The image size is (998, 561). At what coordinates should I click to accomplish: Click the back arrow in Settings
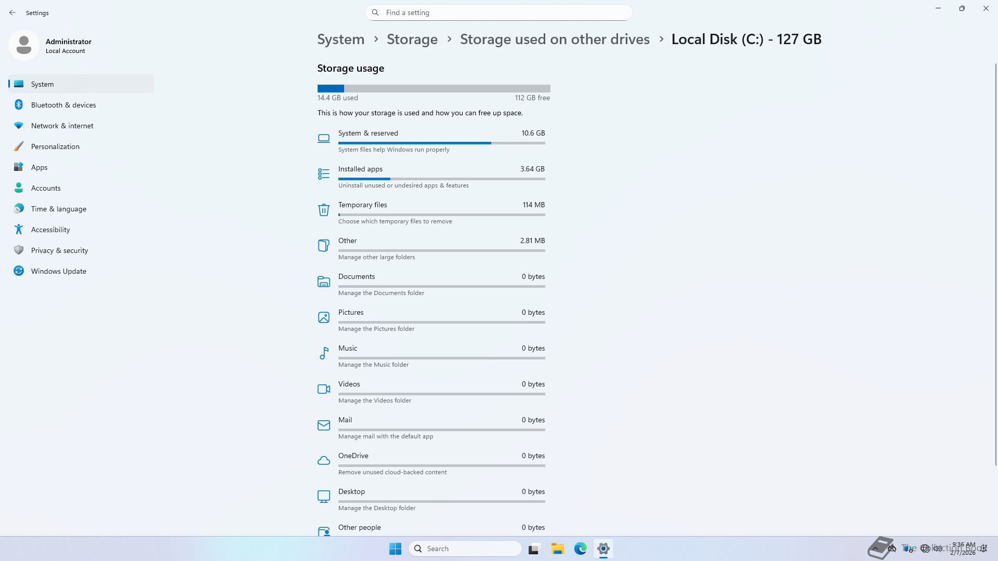coord(12,12)
